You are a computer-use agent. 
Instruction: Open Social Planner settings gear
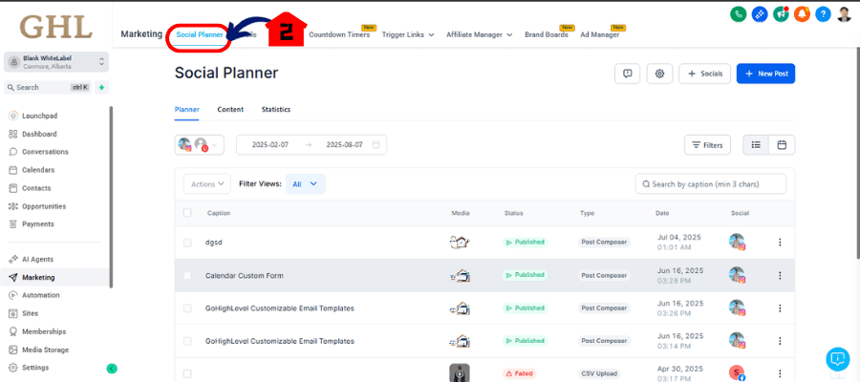tap(659, 74)
